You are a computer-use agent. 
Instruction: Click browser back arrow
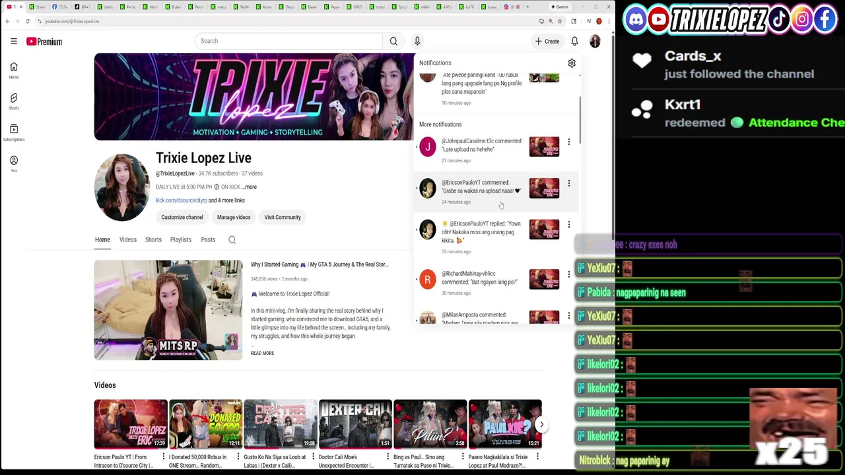(x=7, y=21)
